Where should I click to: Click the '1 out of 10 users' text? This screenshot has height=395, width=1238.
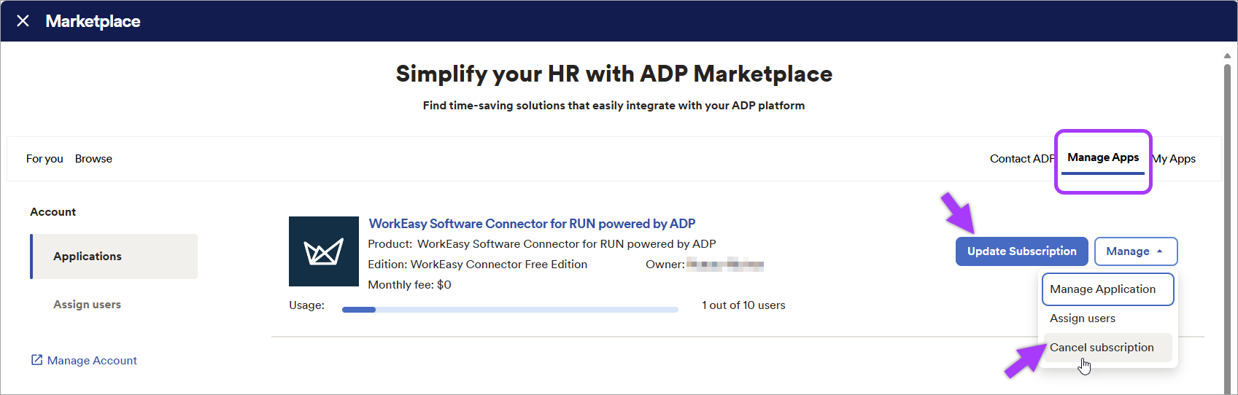(743, 305)
